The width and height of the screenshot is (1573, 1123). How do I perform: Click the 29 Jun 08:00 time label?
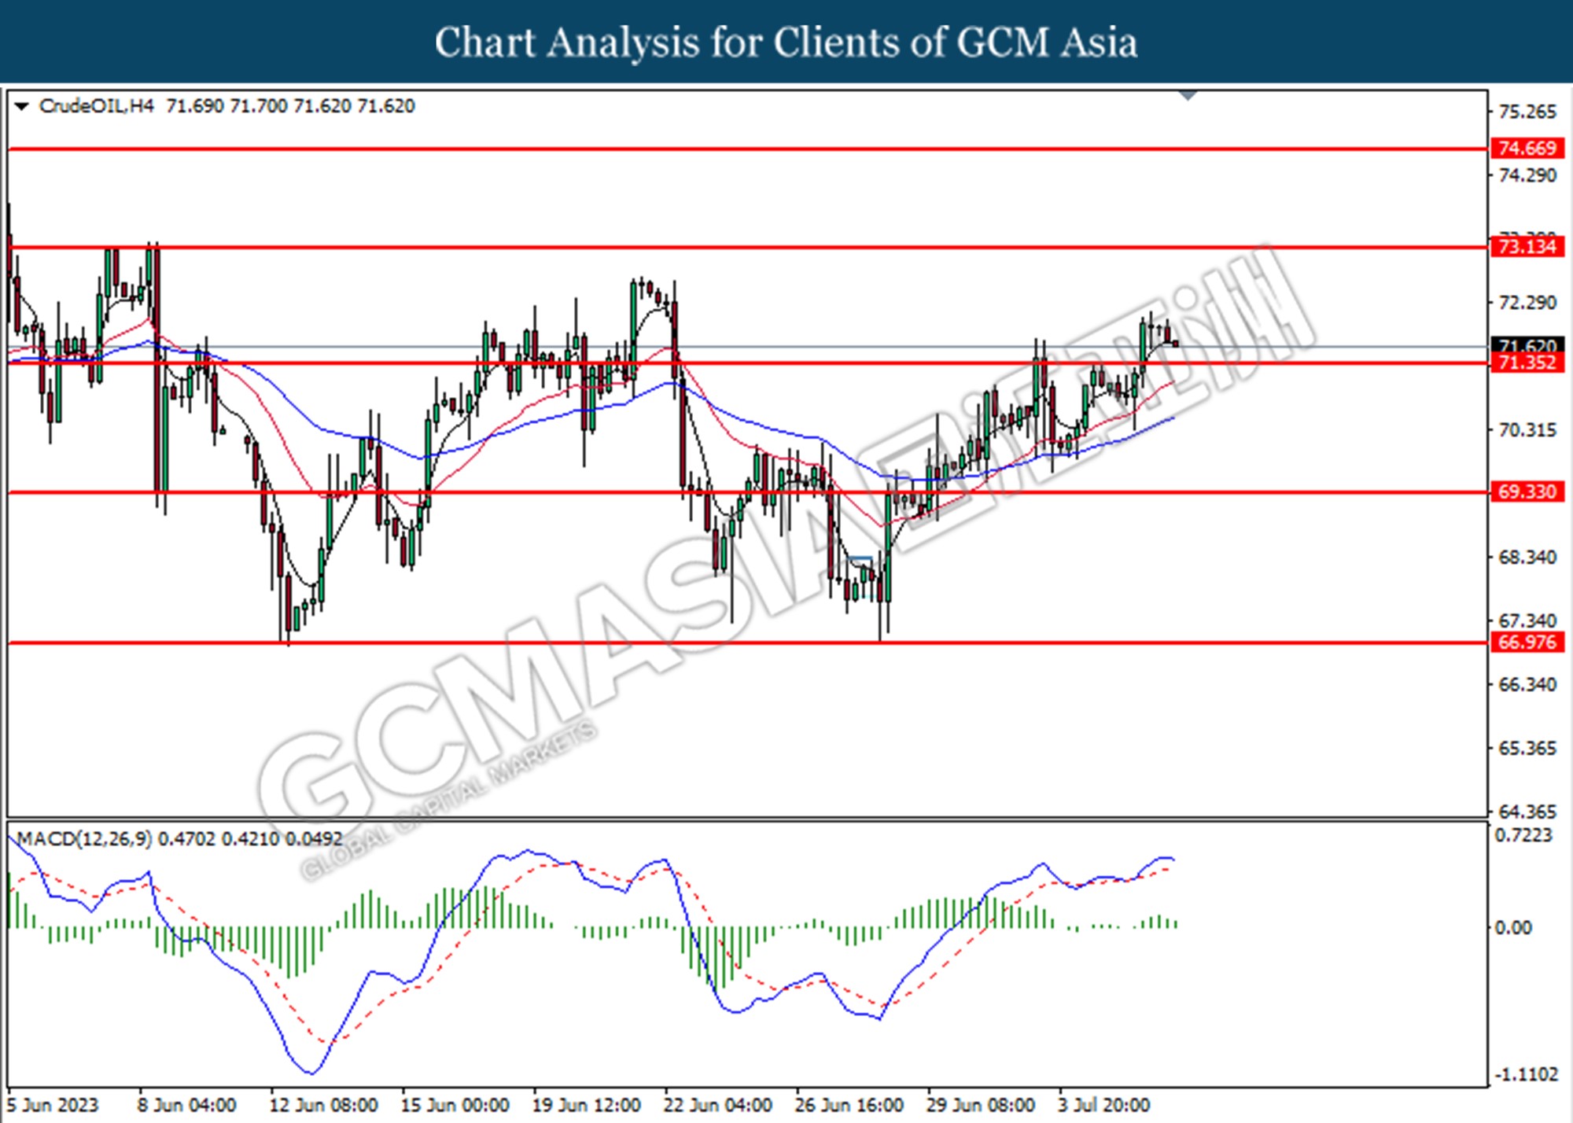pyautogui.click(x=980, y=1105)
